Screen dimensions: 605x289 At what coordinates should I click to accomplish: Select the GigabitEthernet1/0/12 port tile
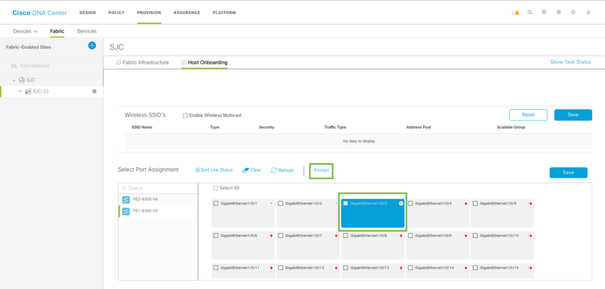tap(308, 271)
